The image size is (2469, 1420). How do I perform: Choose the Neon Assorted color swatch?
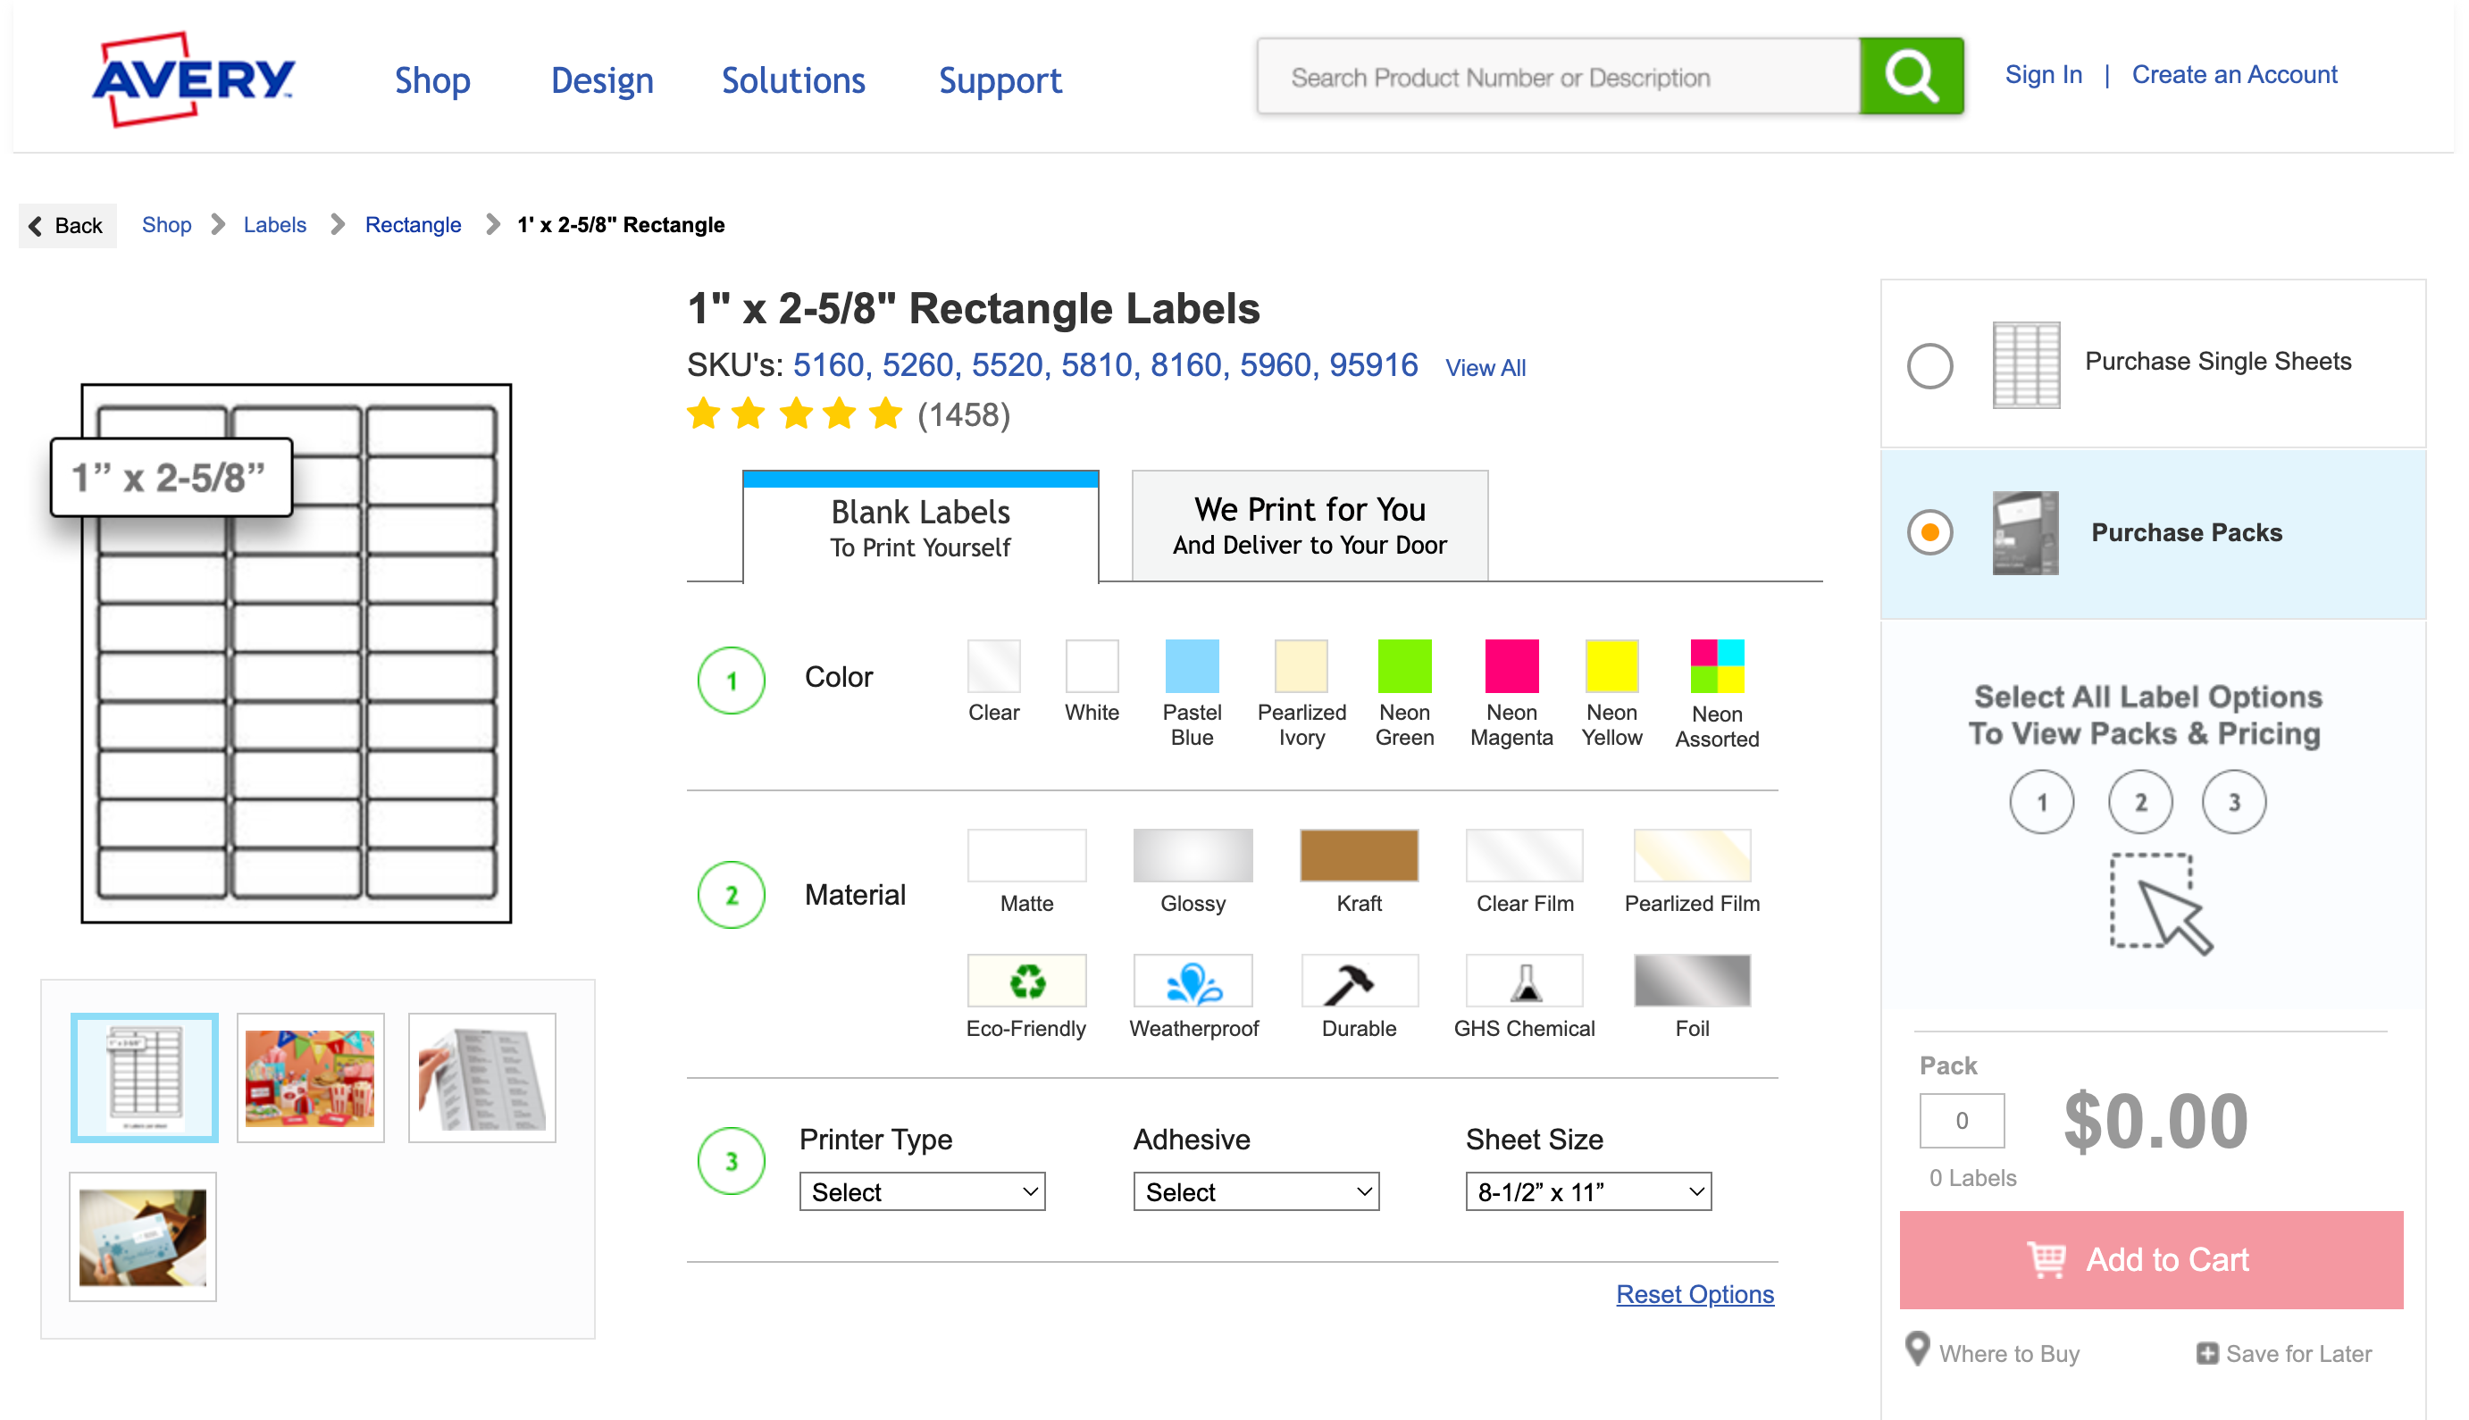[1717, 665]
